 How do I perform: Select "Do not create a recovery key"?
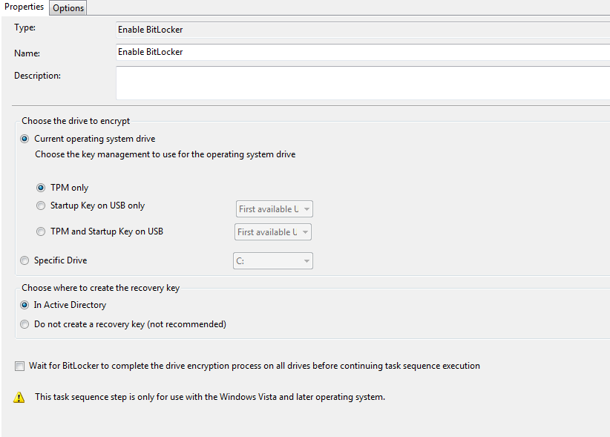point(24,324)
